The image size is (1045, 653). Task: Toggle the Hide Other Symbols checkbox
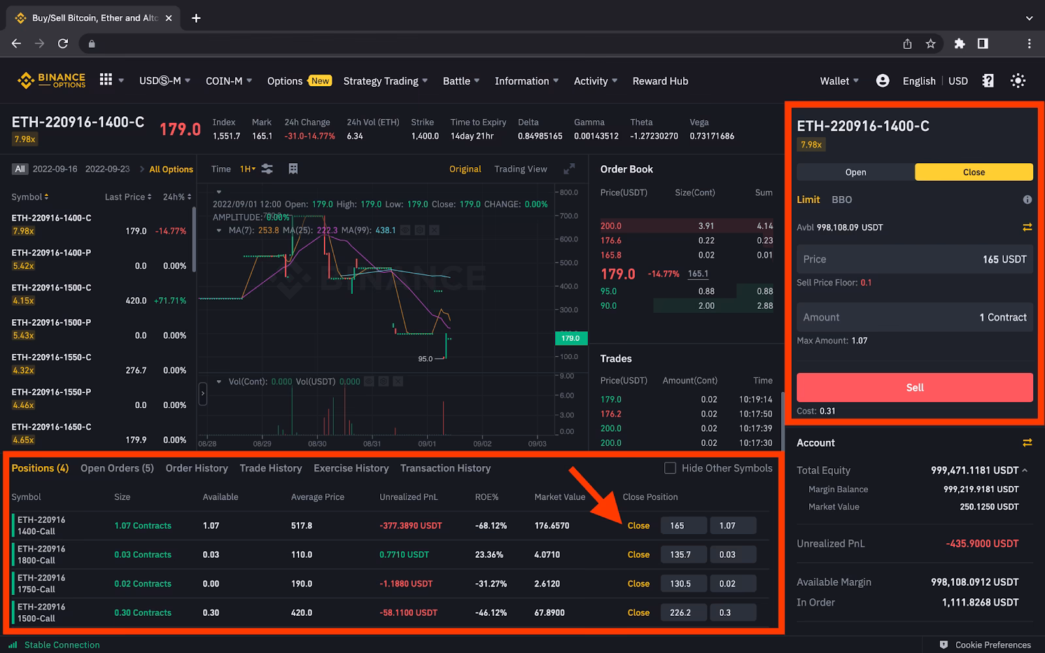pos(670,468)
